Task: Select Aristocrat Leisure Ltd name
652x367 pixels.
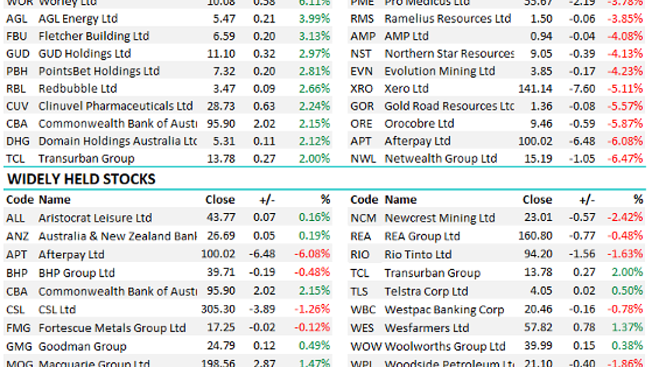Action: coord(95,218)
